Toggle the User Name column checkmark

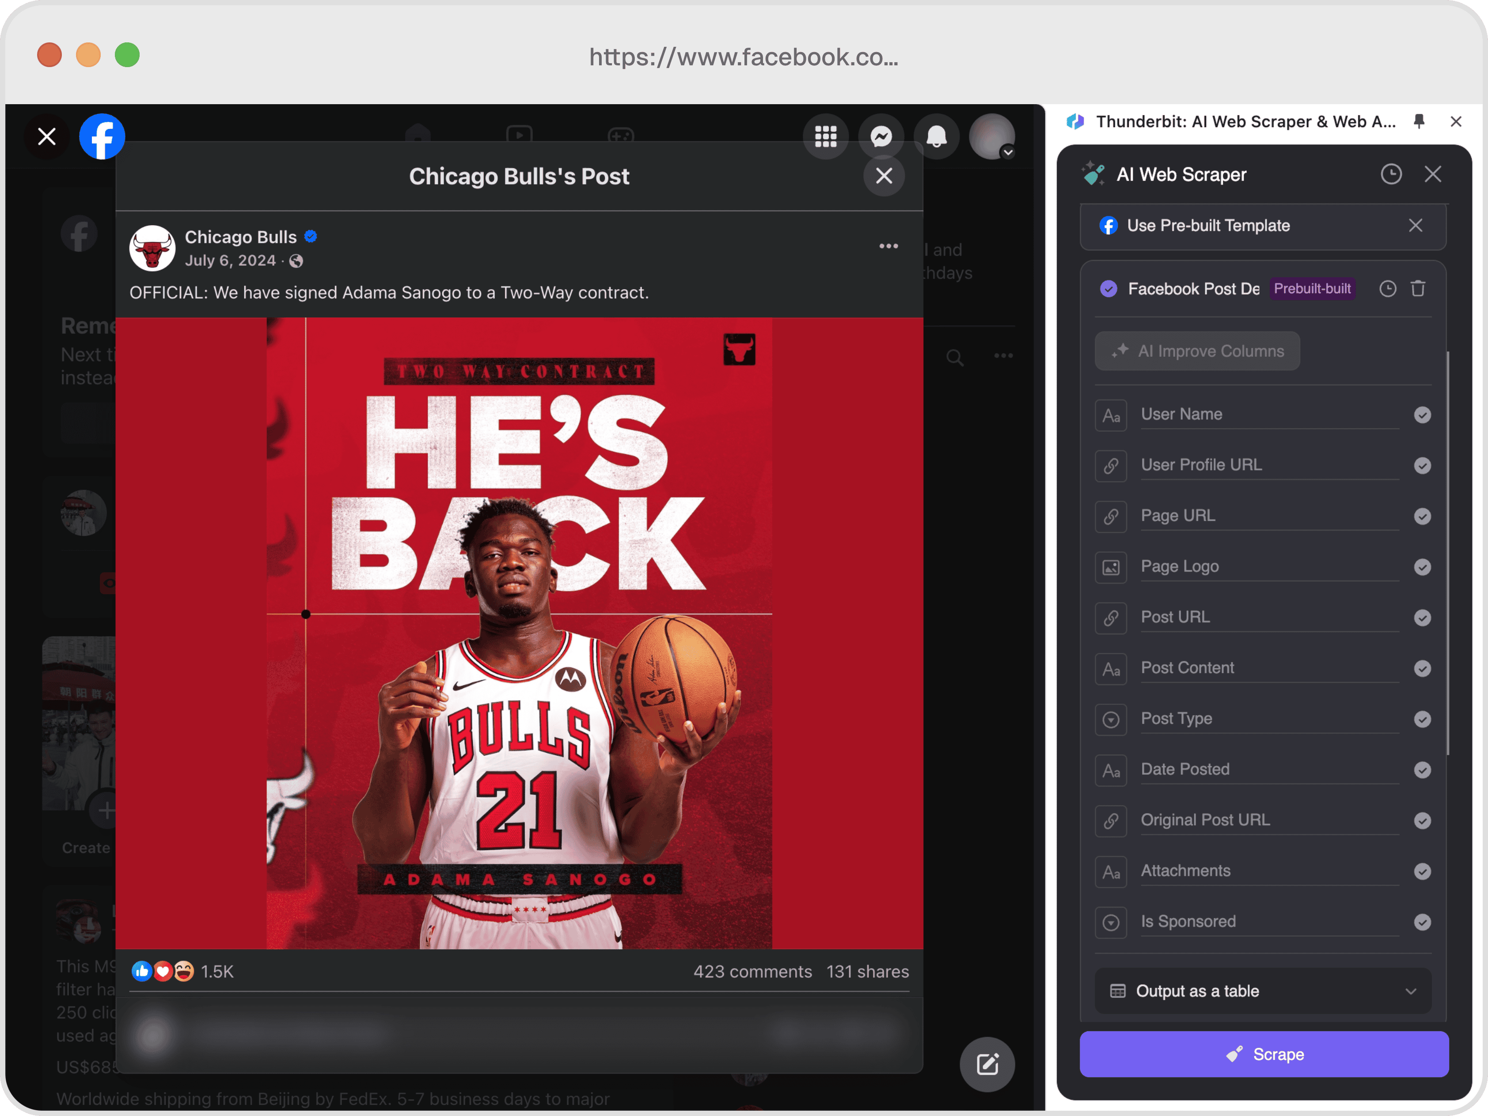pos(1422,415)
